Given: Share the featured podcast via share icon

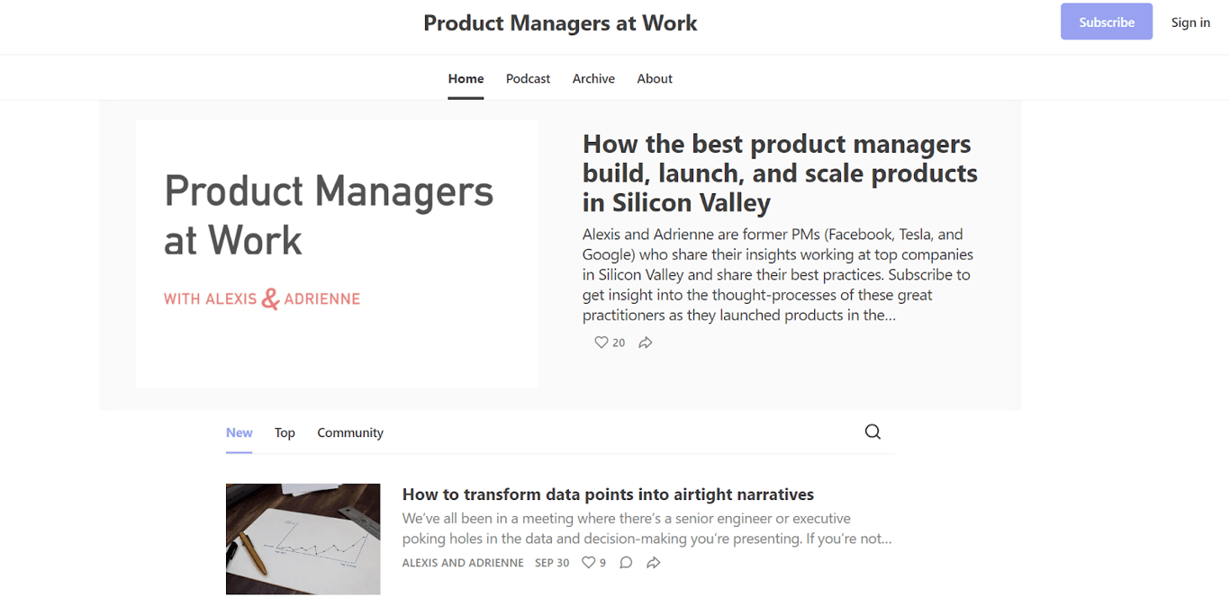Looking at the screenshot, I should [x=645, y=342].
